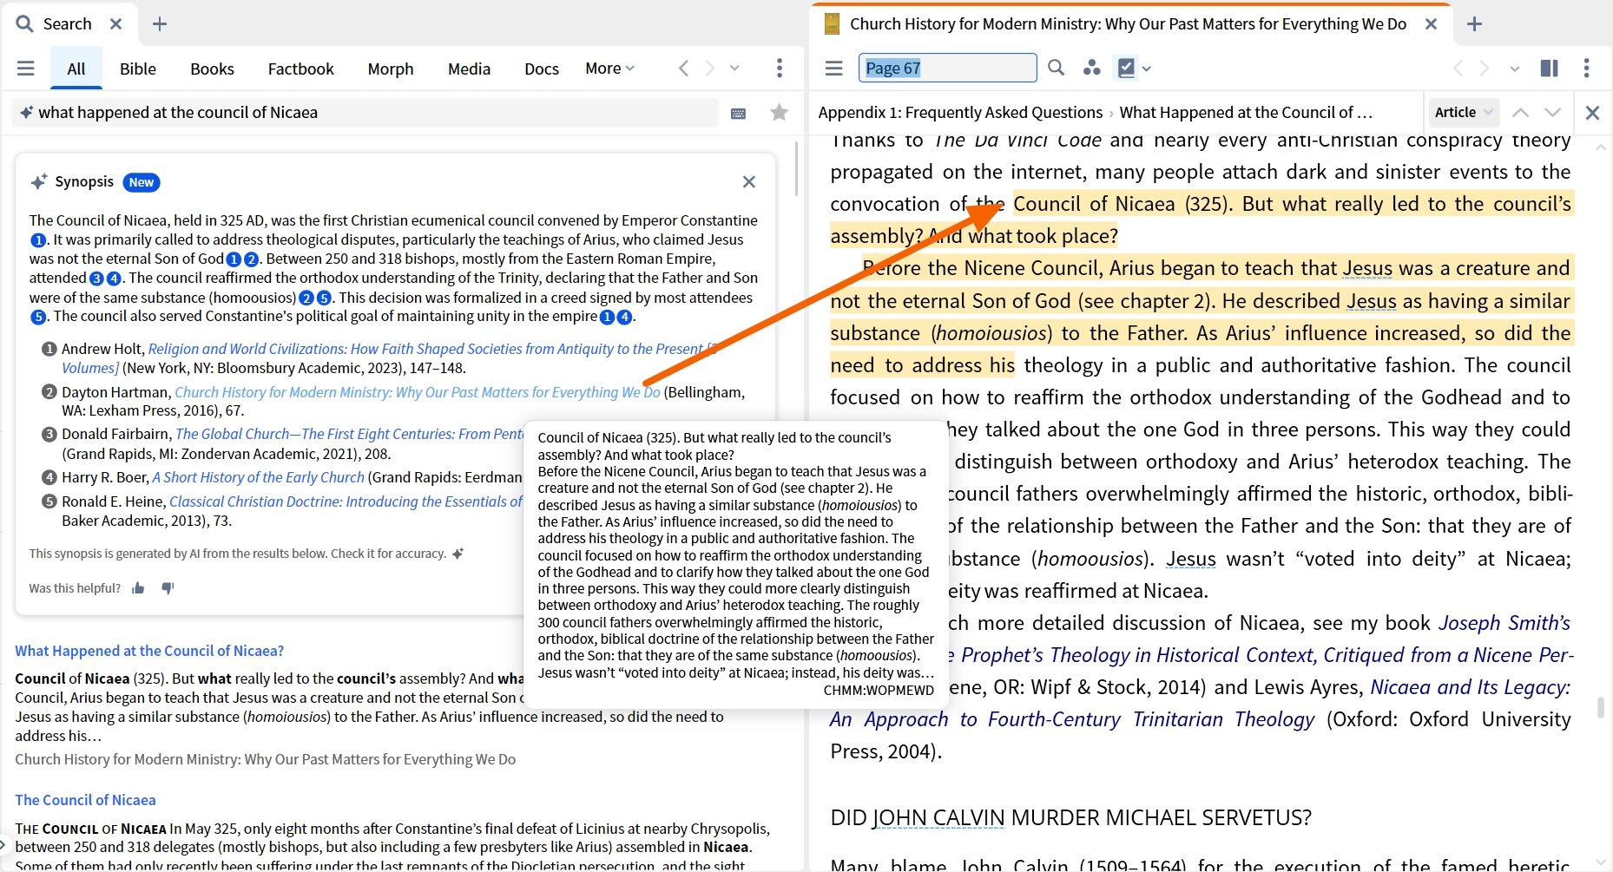
Task: Open the Dayton Hartman Church History citation link
Action: 418,392
